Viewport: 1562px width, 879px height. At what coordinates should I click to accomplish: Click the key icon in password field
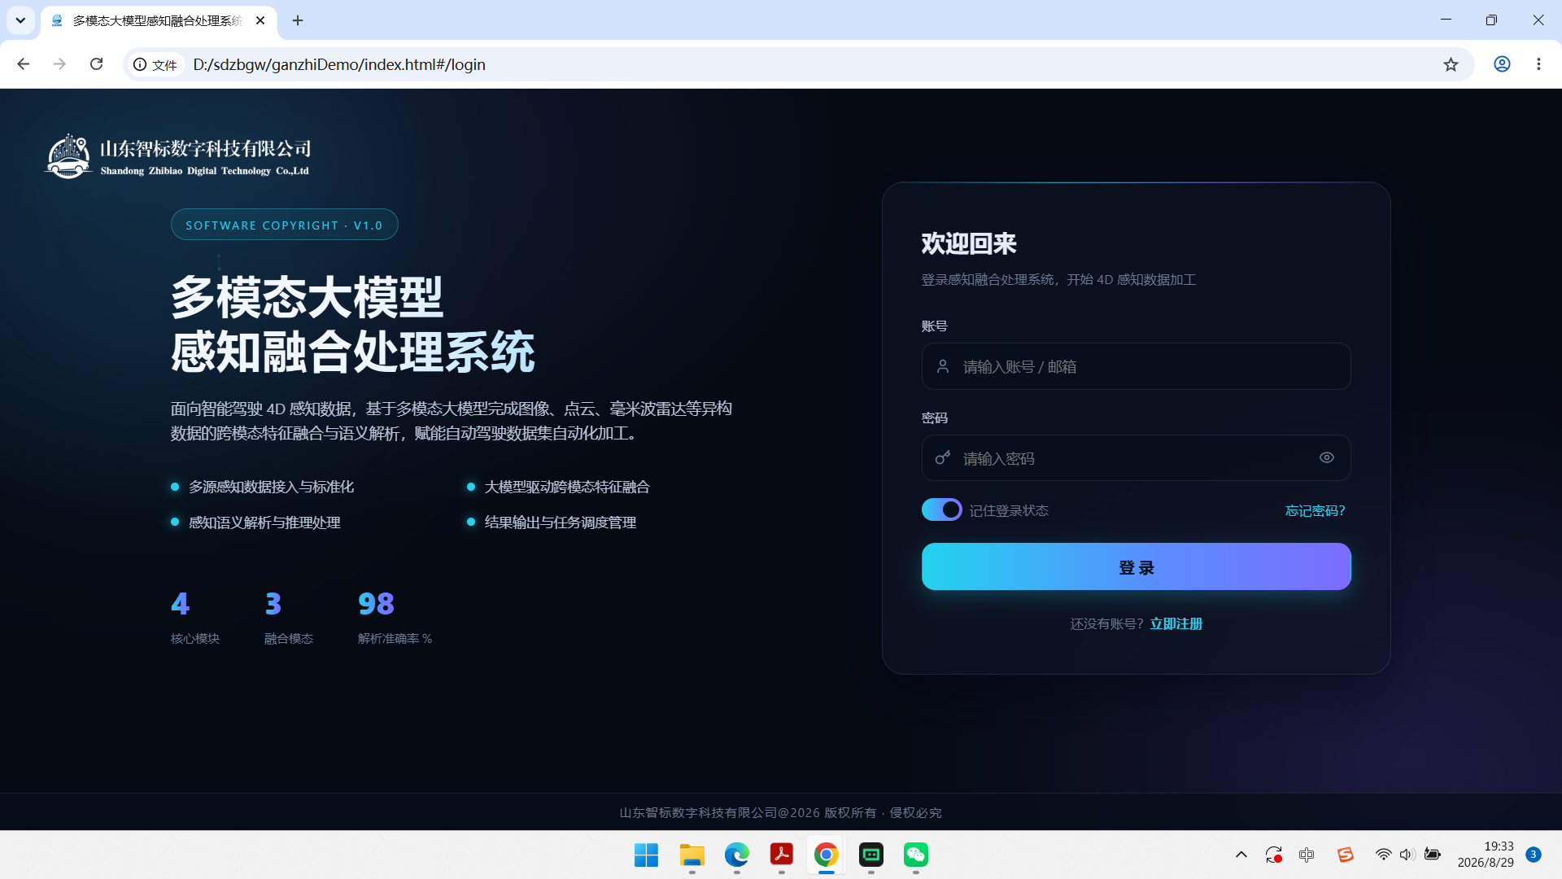(x=942, y=458)
